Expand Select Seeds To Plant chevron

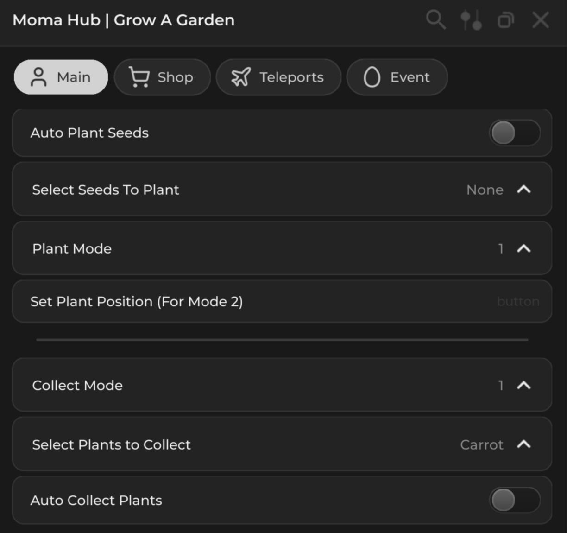[x=523, y=190]
